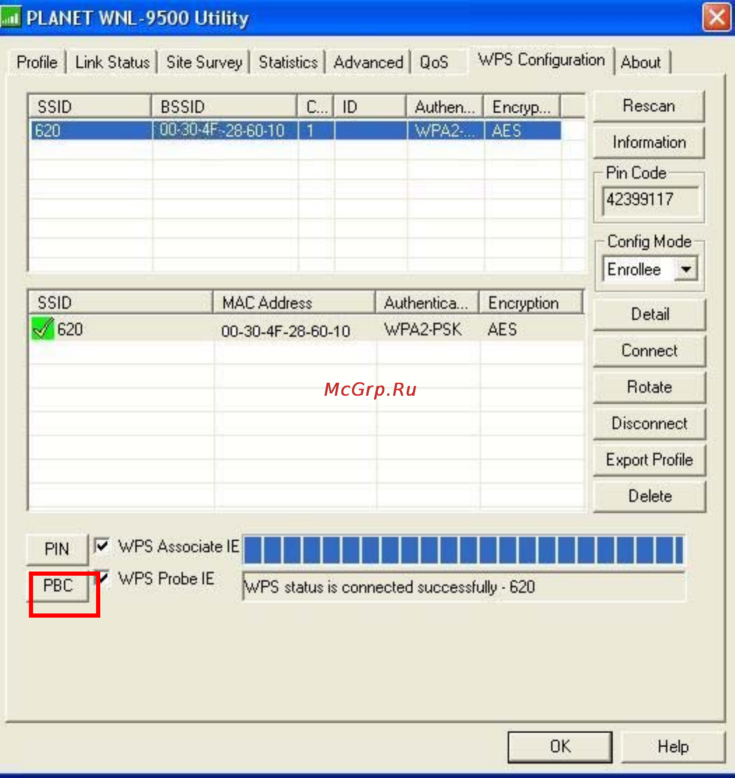Click the green checkmark icon beside 620

point(42,328)
